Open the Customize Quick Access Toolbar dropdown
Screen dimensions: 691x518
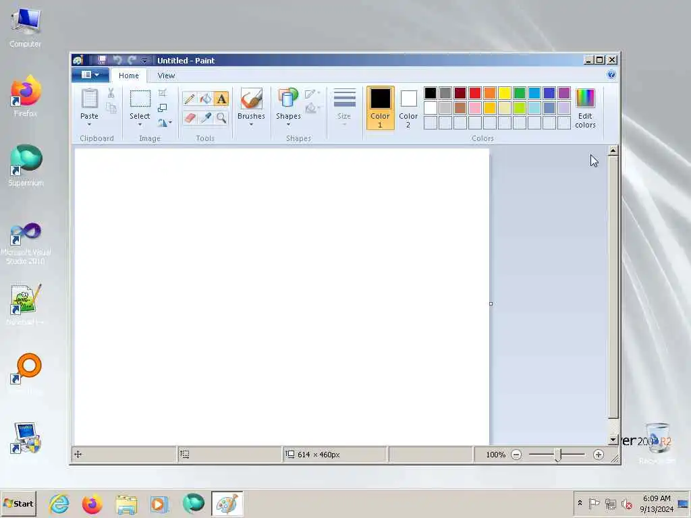(144, 60)
